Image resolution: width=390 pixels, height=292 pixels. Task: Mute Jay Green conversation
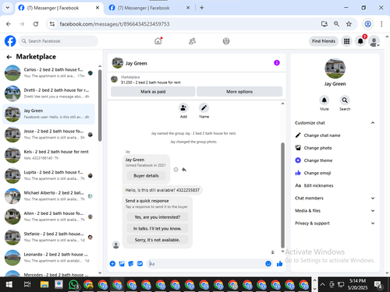click(x=324, y=100)
